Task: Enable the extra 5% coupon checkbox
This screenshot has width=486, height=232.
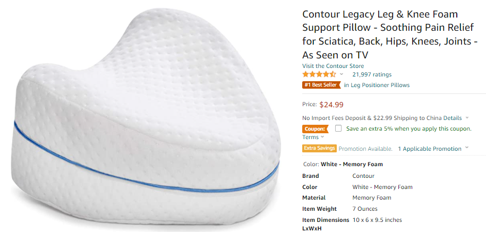Action: (x=338, y=128)
